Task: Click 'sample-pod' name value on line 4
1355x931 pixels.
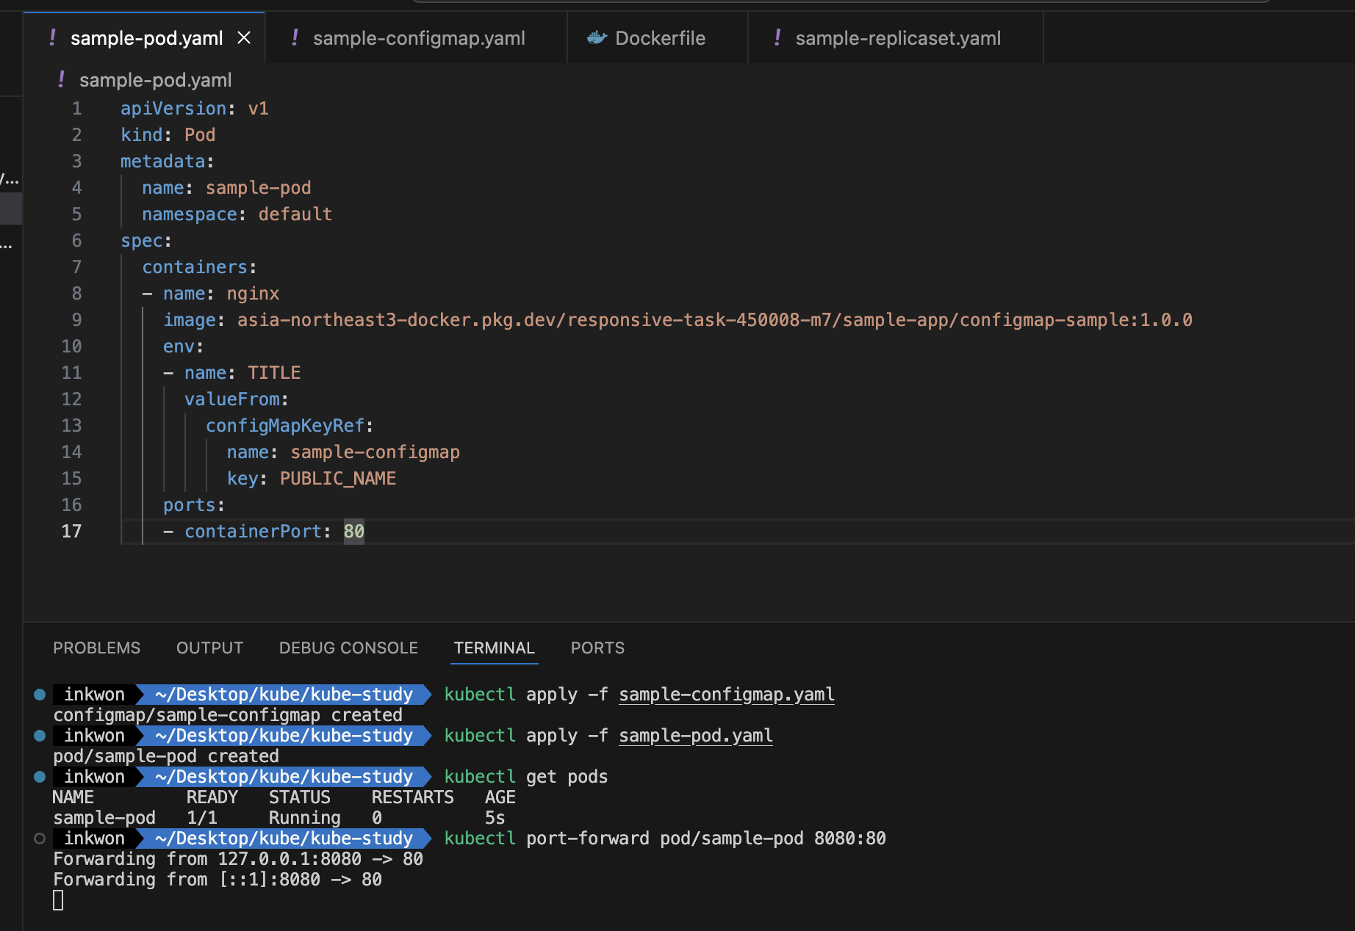Action: pyautogui.click(x=258, y=188)
